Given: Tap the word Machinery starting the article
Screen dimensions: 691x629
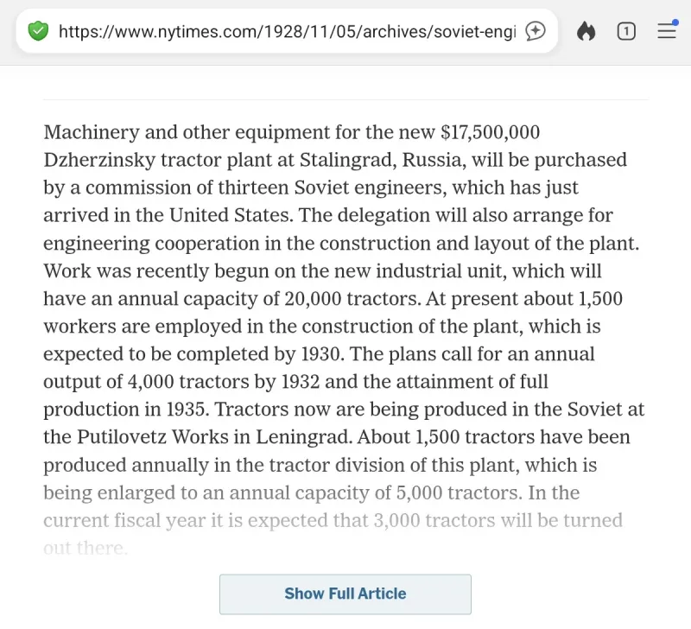Looking at the screenshot, I should coord(92,133).
